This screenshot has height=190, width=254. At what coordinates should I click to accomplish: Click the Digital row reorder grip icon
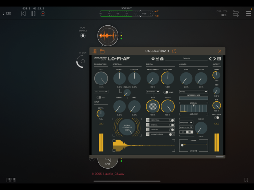tap(148, 125)
